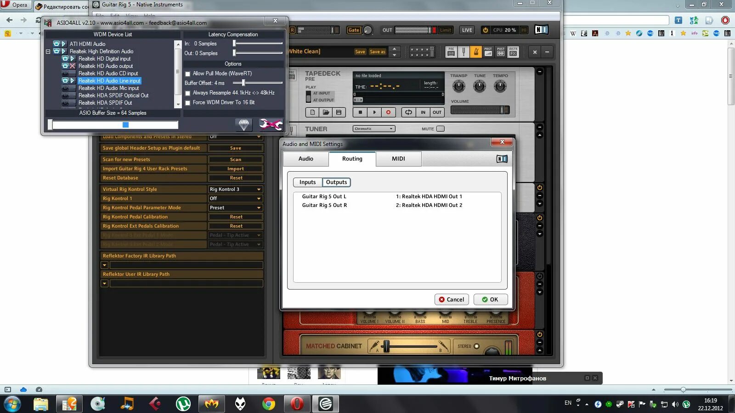The width and height of the screenshot is (735, 413).
Task: Toggle the ATI HDMI Audio device power icon
Action: (x=57, y=44)
